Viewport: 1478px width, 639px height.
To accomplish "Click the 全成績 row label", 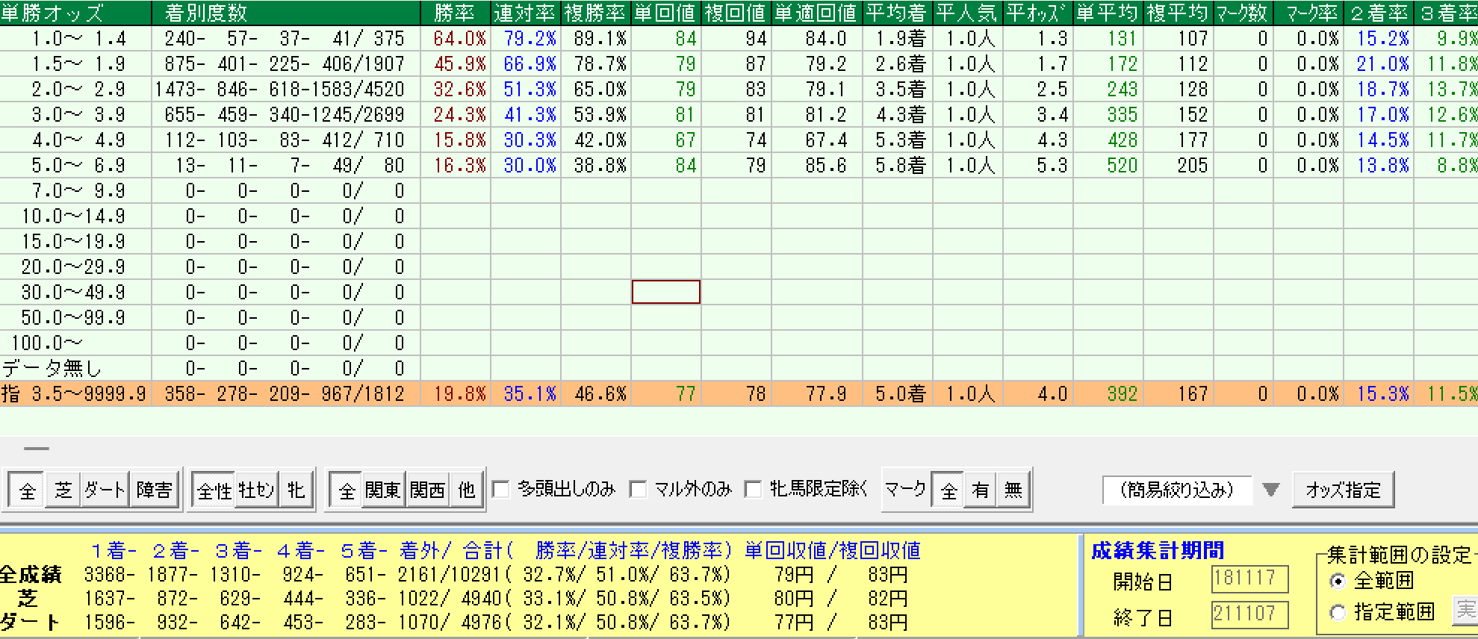I will [31, 574].
